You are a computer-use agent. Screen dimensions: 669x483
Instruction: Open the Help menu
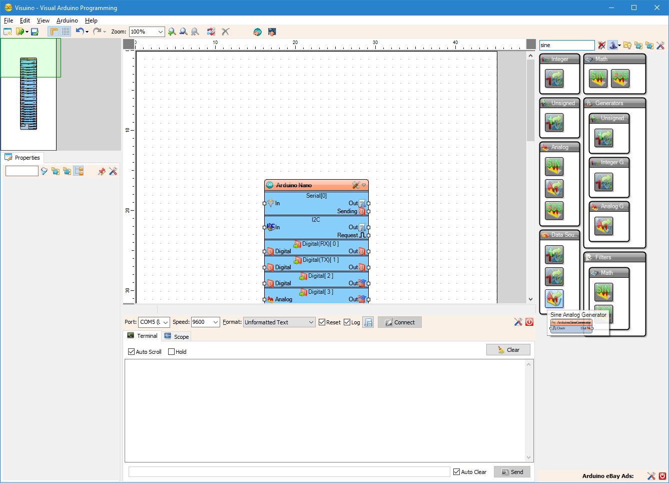pyautogui.click(x=91, y=21)
